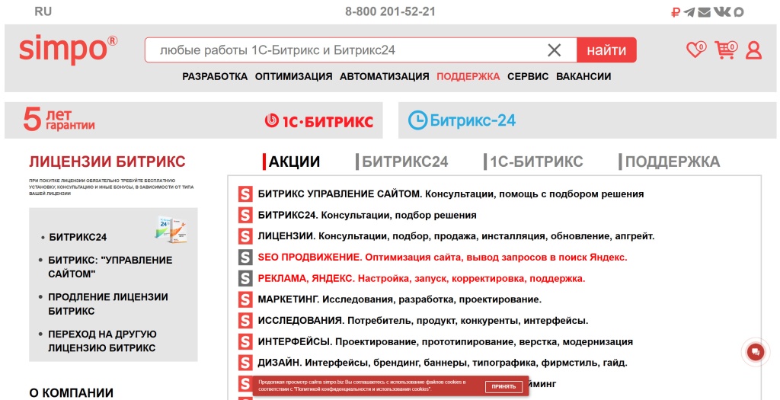
Task: Open the VK social network icon
Action: [x=722, y=11]
